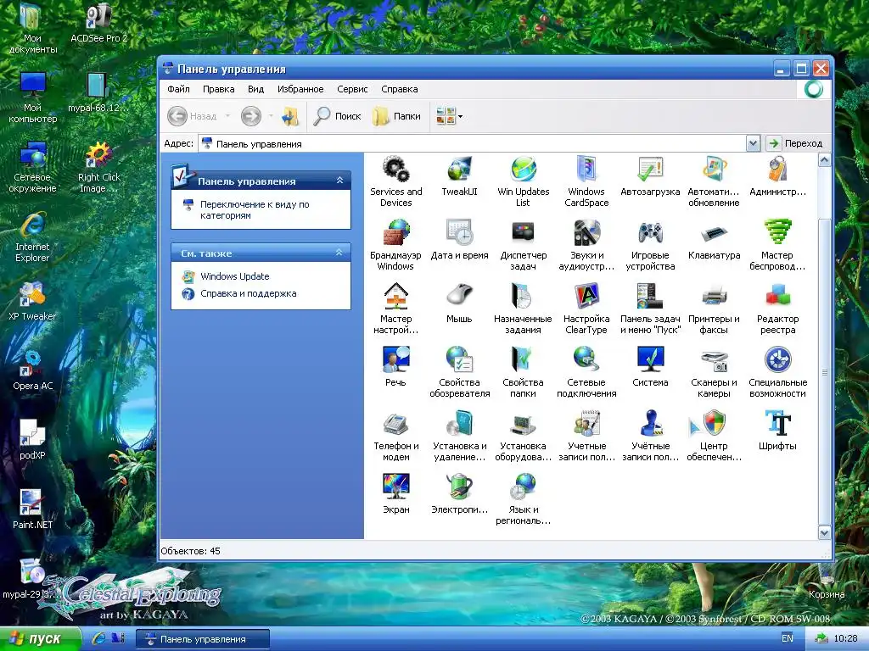The image size is (869, 651).
Task: Open the Автозагрузка icon
Action: [x=650, y=176]
